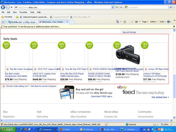Click the See all stories link

(129, 32)
